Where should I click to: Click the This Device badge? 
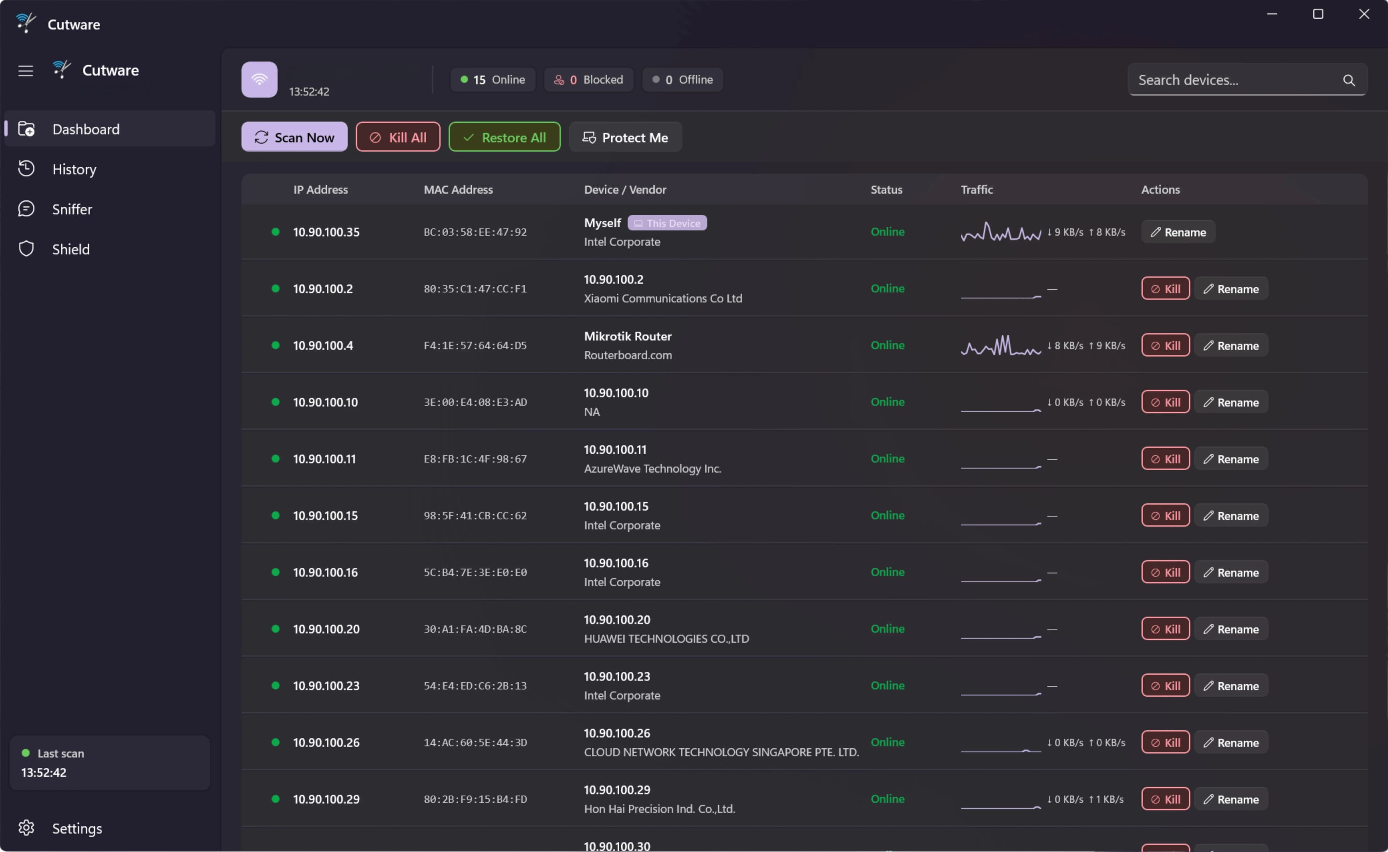pos(667,223)
